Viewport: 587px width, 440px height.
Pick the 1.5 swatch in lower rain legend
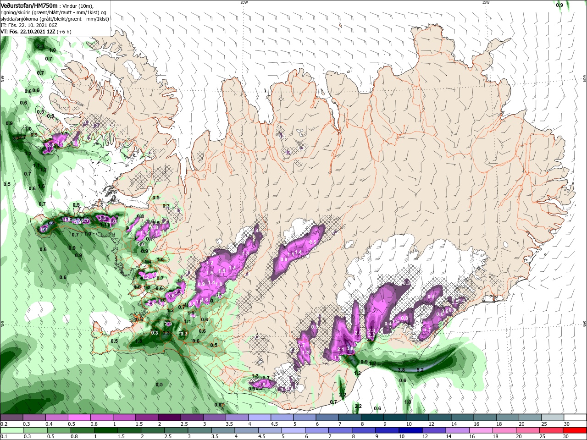129,430
